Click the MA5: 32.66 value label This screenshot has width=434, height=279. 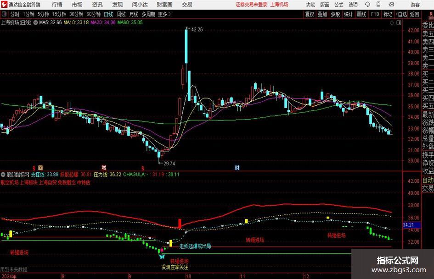coord(51,22)
